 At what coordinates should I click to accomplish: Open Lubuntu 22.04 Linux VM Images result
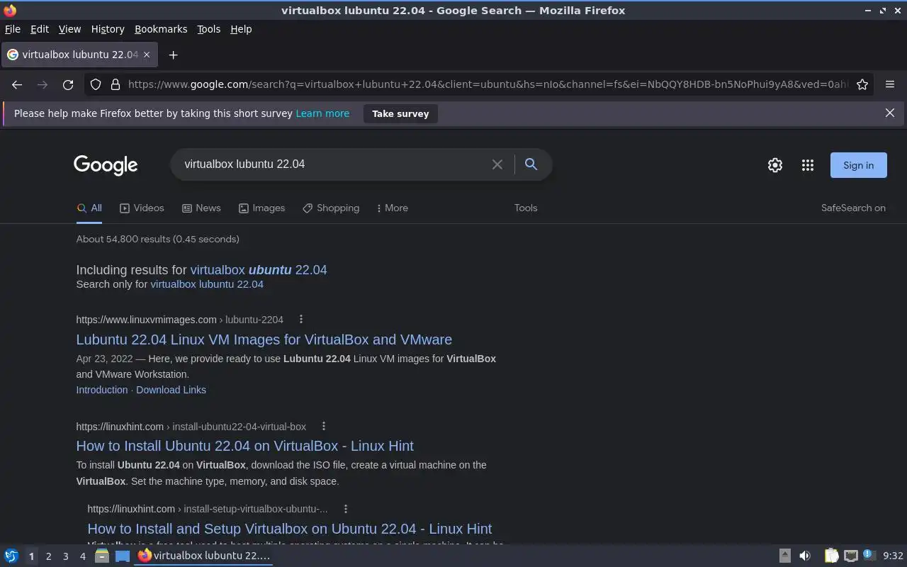pyautogui.click(x=264, y=339)
